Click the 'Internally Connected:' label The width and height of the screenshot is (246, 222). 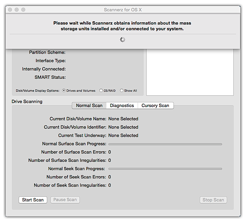(x=44, y=69)
